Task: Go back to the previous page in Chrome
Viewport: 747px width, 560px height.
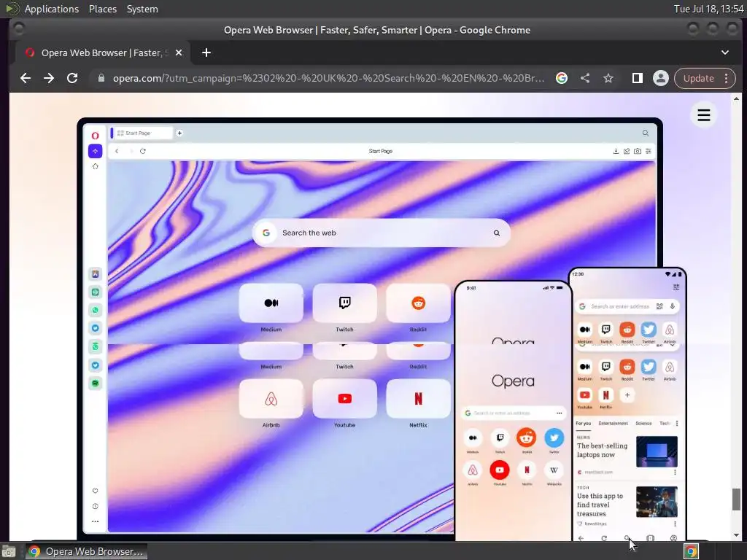Action: pos(26,78)
